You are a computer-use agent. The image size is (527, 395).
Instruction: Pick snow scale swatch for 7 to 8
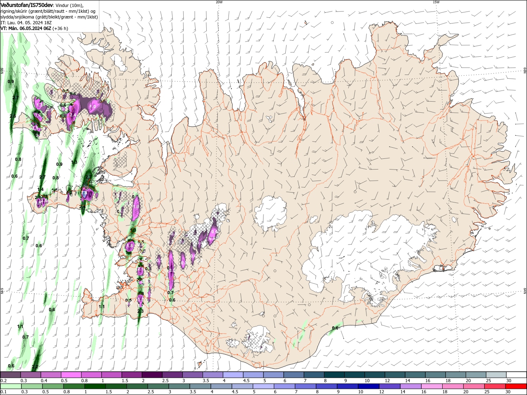pyautogui.click(x=313, y=375)
